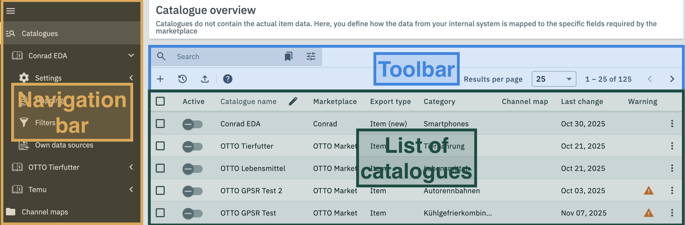Toggle the Active switch for OTTO Tierfutter
Screen dimensions: 685x225
[x=193, y=146]
